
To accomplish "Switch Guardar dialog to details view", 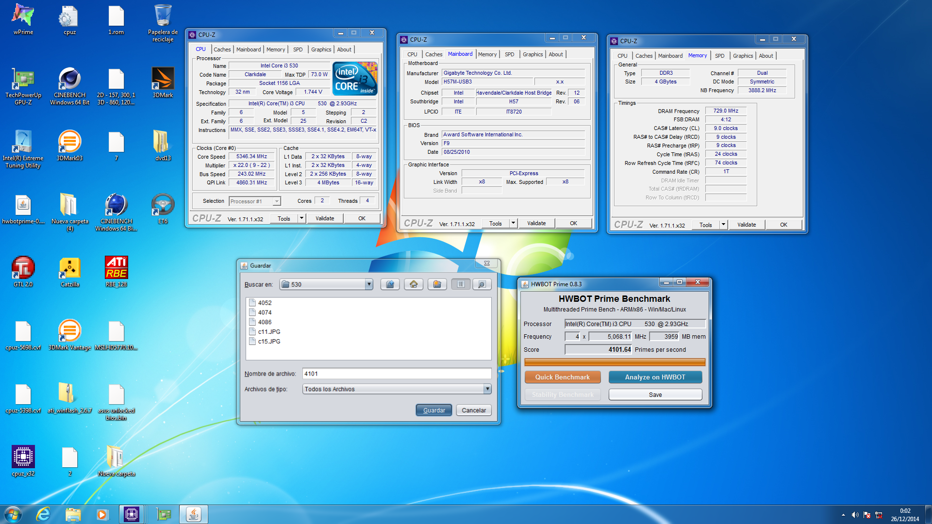I will point(482,284).
